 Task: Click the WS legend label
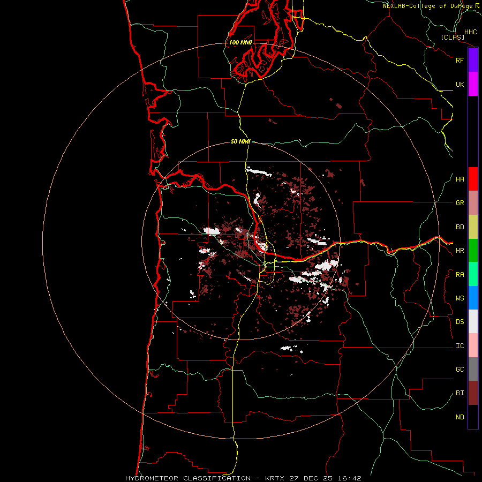[460, 298]
